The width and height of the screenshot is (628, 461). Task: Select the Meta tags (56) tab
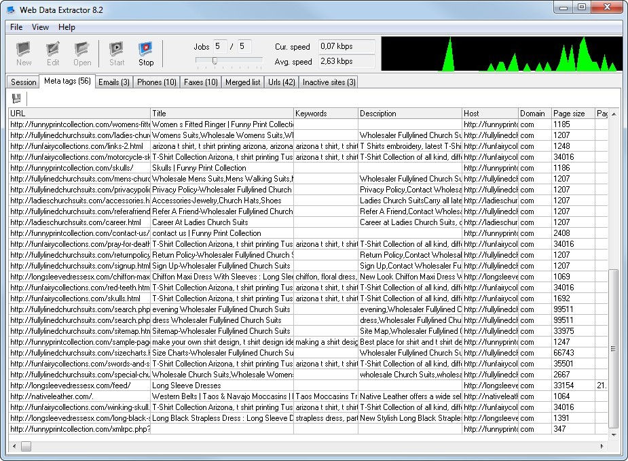pyautogui.click(x=67, y=81)
